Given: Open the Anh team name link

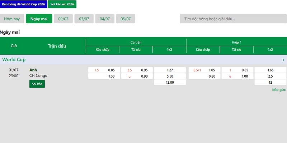Looking at the screenshot, I should point(33,70).
